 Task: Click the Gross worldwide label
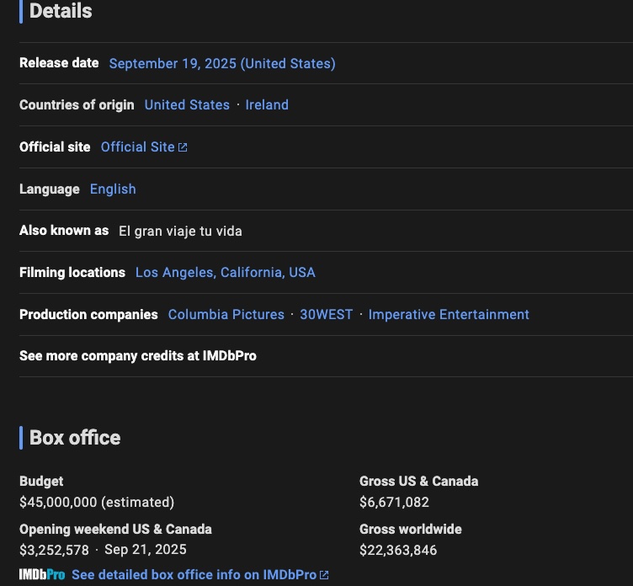tap(410, 530)
